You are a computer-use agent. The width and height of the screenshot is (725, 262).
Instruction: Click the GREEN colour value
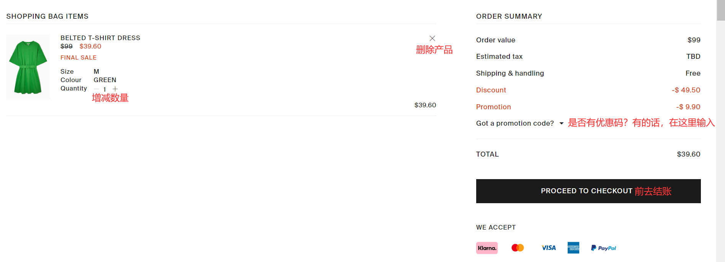tap(105, 80)
